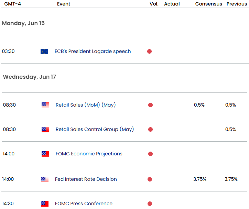The image size is (249, 209).
Task: Click red volatility dot for Retail Sales (MoM)
Action: point(150,105)
